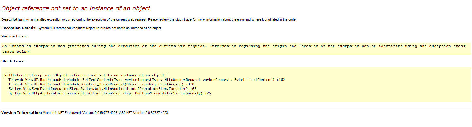Click the bold "Description:" label

[13, 19]
